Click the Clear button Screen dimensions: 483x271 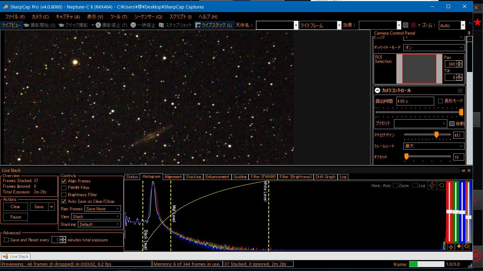pyautogui.click(x=15, y=207)
